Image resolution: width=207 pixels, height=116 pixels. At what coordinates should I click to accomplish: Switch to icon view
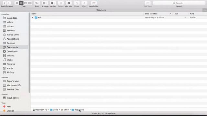coord(17,3)
